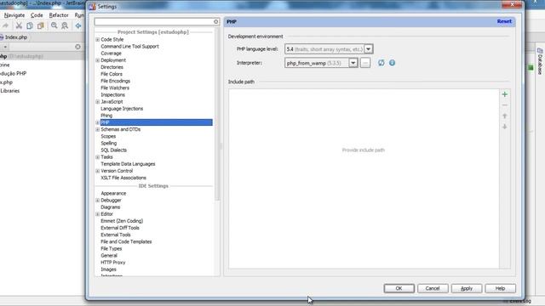Expand the JavaScript node
Image resolution: width=545 pixels, height=306 pixels.
pos(97,102)
